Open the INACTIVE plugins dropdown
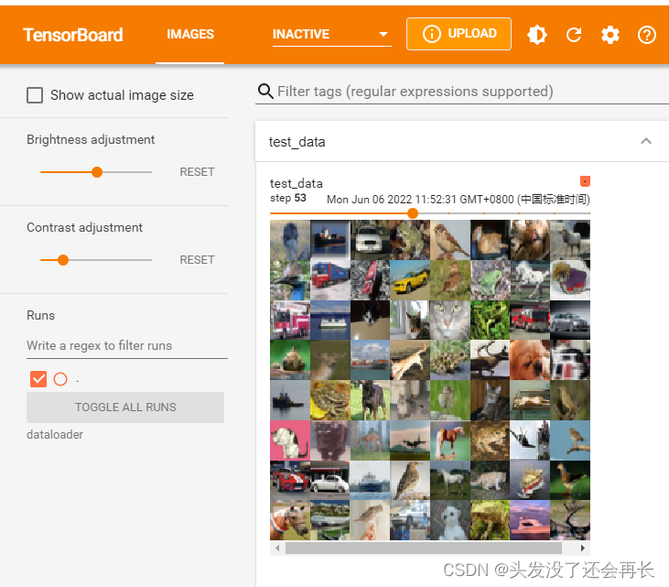Image resolution: width=669 pixels, height=587 pixels. pyautogui.click(x=331, y=34)
